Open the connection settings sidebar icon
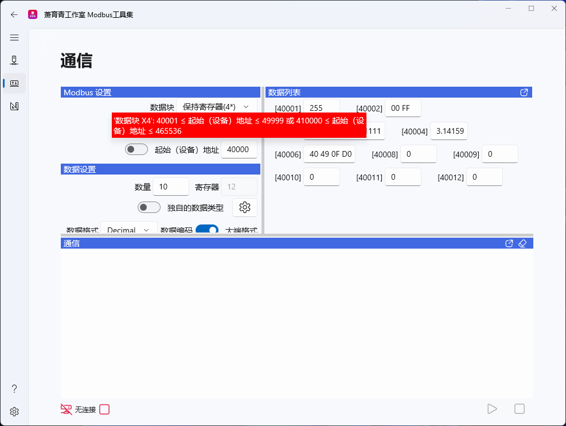 pyautogui.click(x=14, y=60)
